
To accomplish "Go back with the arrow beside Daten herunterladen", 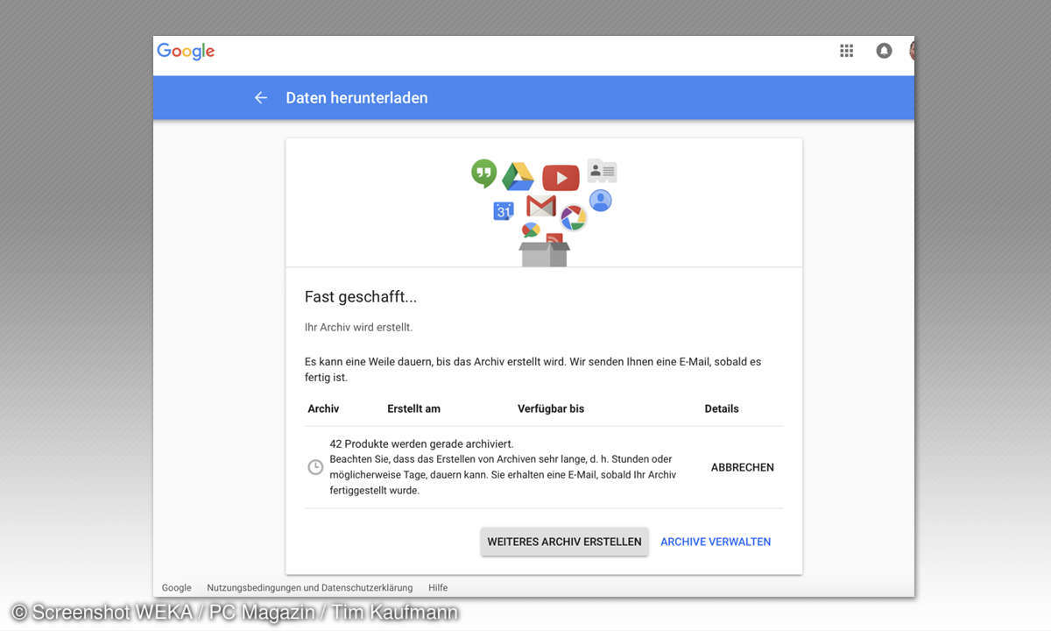I will point(260,97).
